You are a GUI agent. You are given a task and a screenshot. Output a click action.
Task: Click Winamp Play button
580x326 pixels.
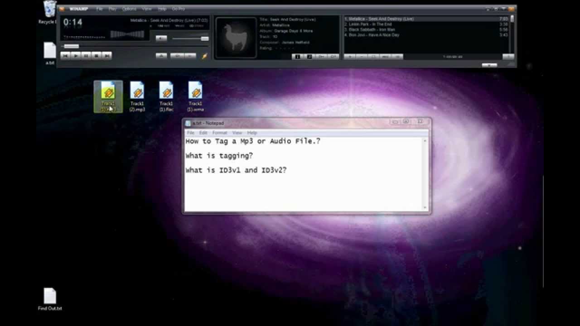pyautogui.click(x=76, y=56)
